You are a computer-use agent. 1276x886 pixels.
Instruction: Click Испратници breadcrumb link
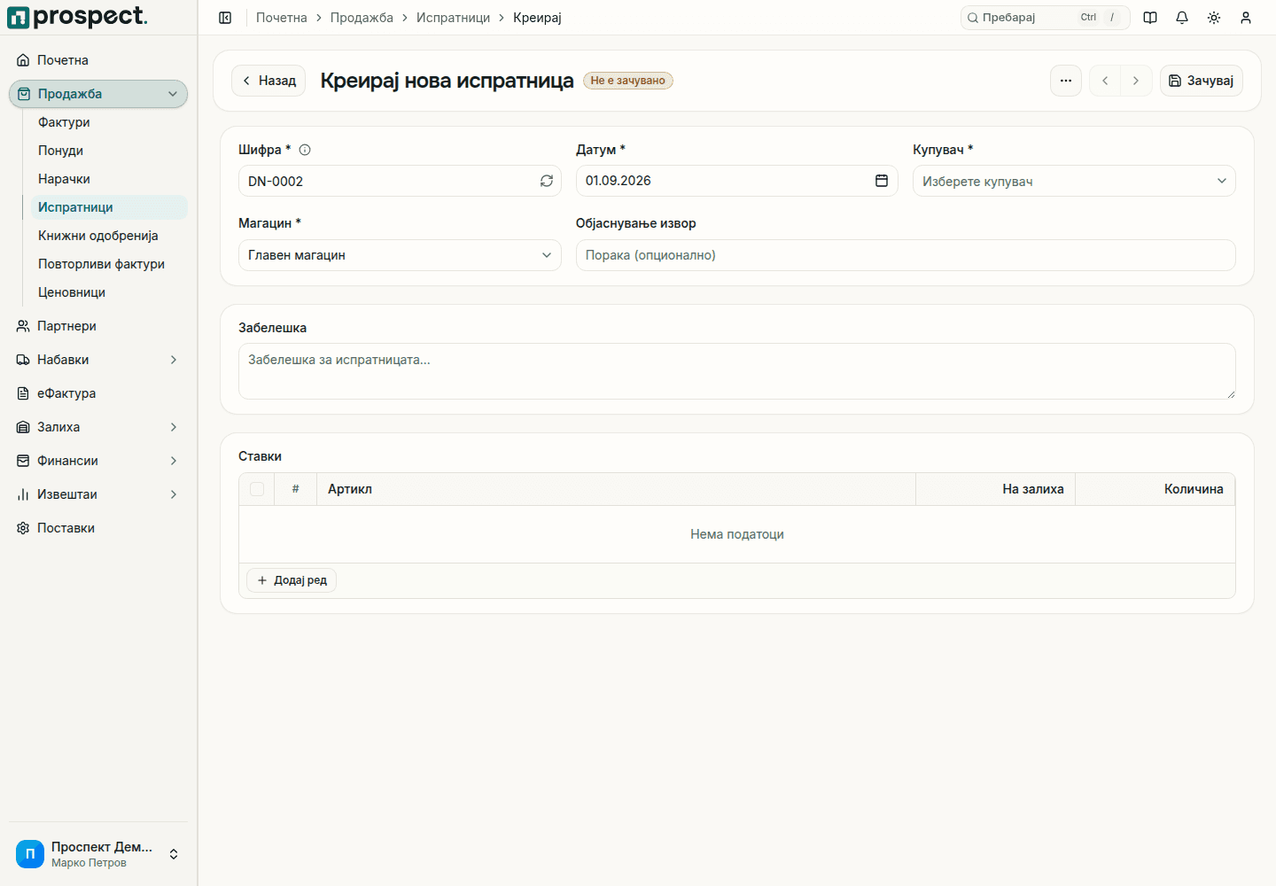tap(453, 18)
